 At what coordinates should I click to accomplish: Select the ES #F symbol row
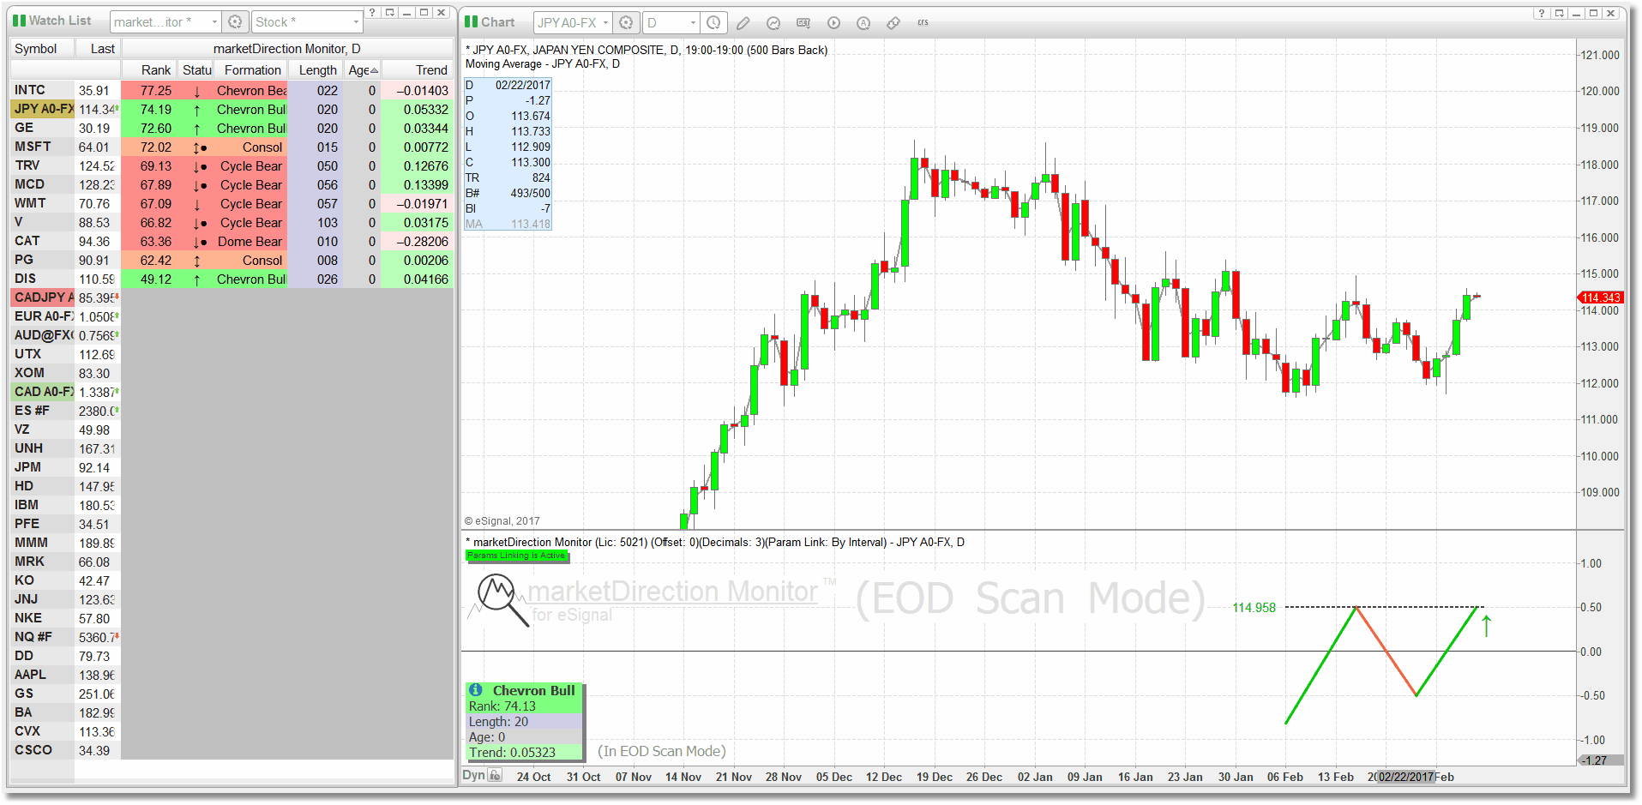coord(32,411)
